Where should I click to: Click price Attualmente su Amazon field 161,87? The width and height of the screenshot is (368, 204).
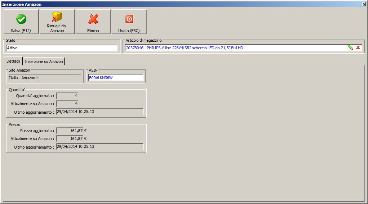(70, 139)
